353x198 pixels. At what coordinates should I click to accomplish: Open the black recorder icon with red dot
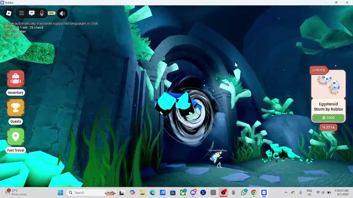(x=223, y=193)
